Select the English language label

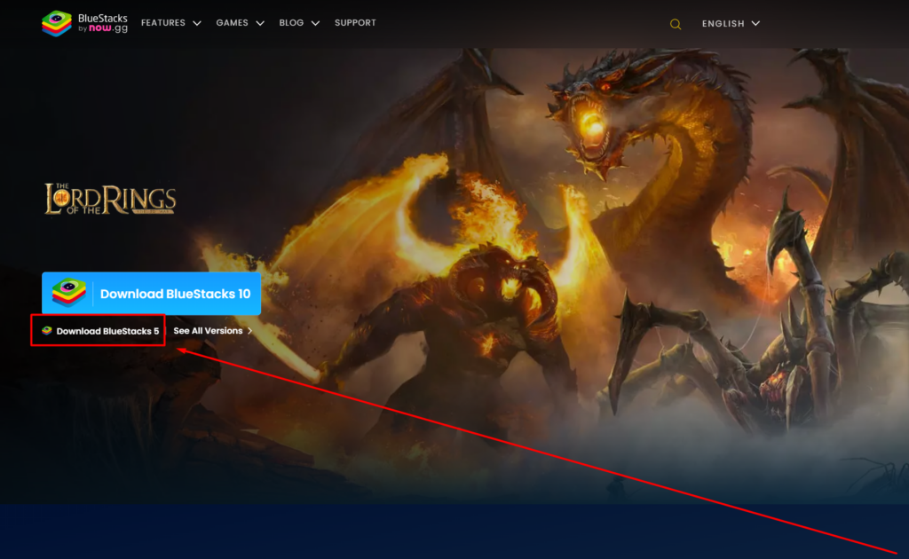[x=723, y=24]
